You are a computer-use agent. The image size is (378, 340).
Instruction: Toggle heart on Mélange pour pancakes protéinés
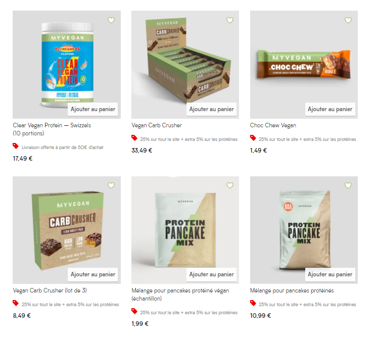[348, 185]
